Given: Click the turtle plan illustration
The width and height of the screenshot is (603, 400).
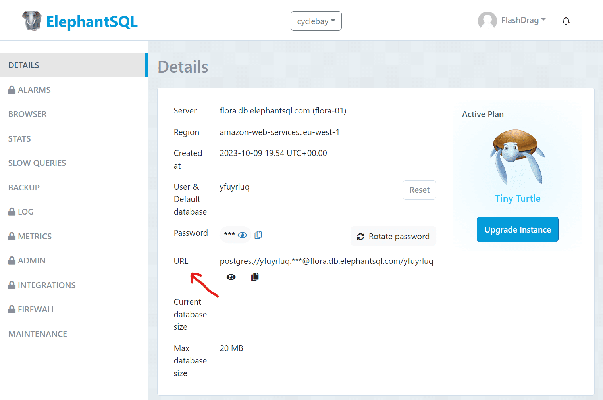Looking at the screenshot, I should (x=517, y=157).
